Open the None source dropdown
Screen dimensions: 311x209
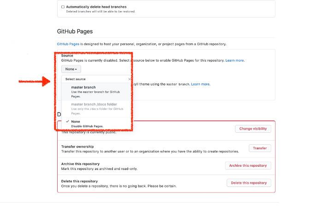(x=71, y=69)
